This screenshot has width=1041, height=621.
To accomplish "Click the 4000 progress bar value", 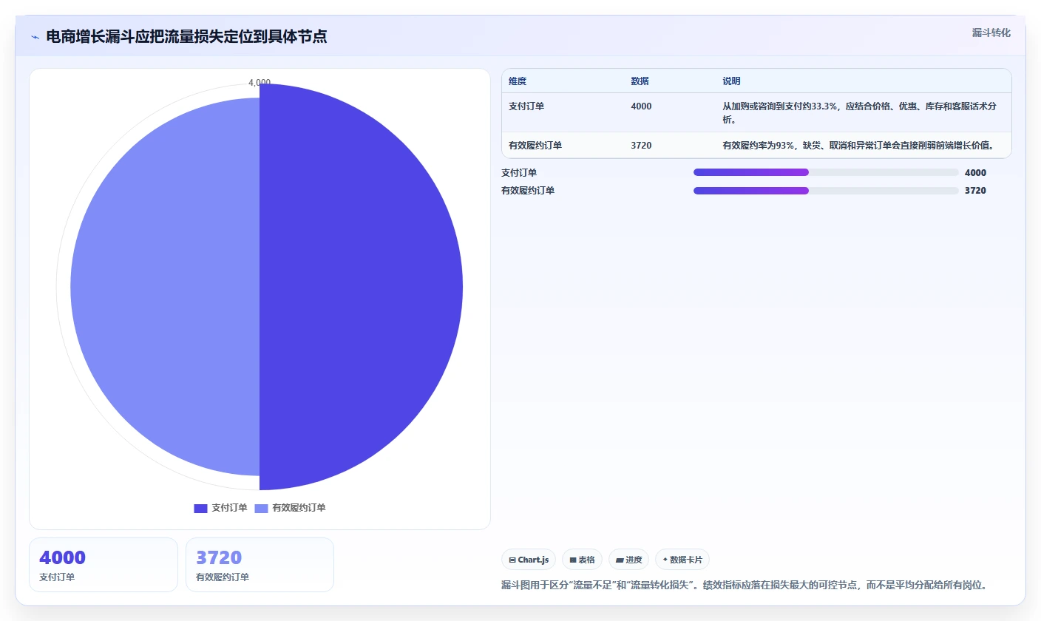I will tap(975, 173).
